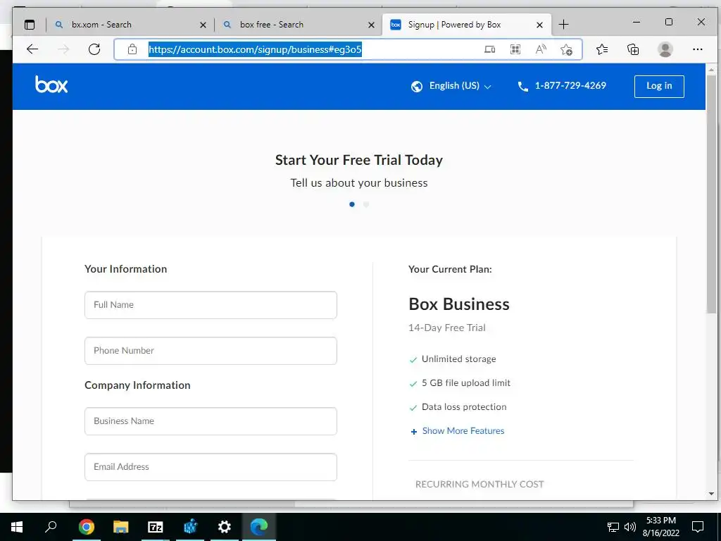The height and width of the screenshot is (541, 721).
Task: Open network icon in system tray
Action: 613,527
